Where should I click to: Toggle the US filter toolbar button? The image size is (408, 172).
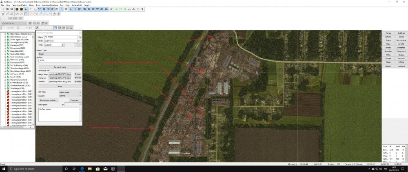pos(75,9)
